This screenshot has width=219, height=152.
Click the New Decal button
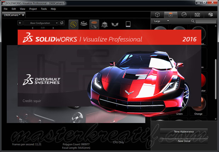[184, 141]
